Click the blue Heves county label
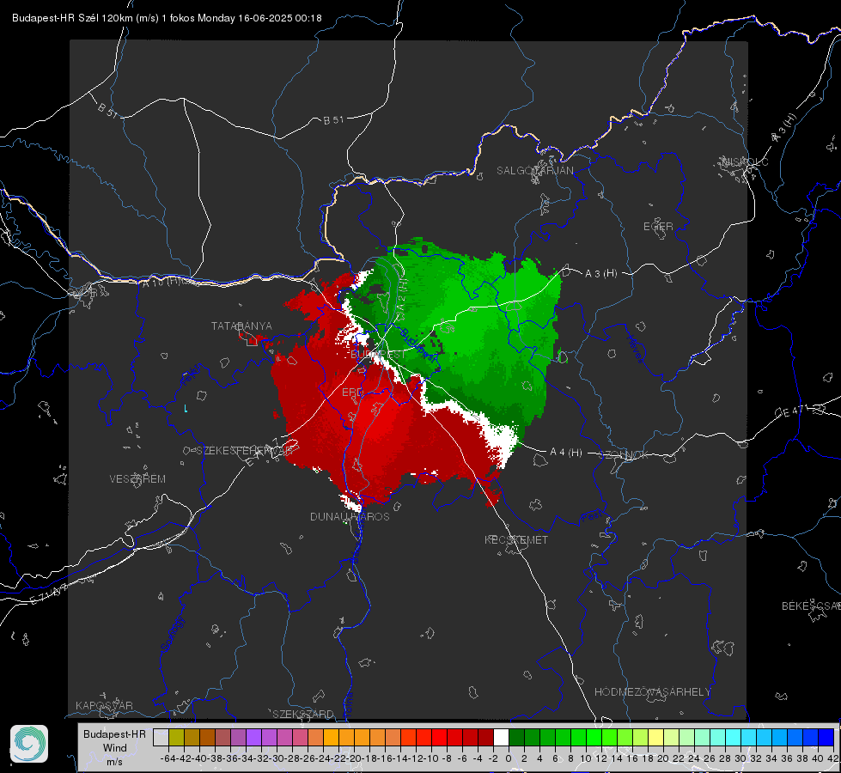 pyautogui.click(x=636, y=350)
